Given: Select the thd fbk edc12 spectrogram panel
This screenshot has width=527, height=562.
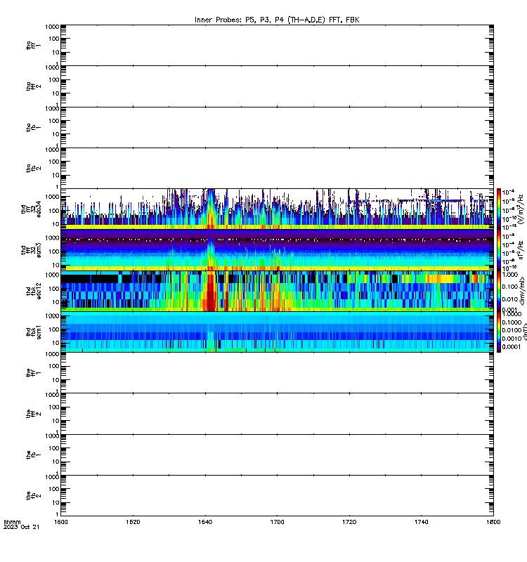Looking at the screenshot, I should [x=277, y=291].
